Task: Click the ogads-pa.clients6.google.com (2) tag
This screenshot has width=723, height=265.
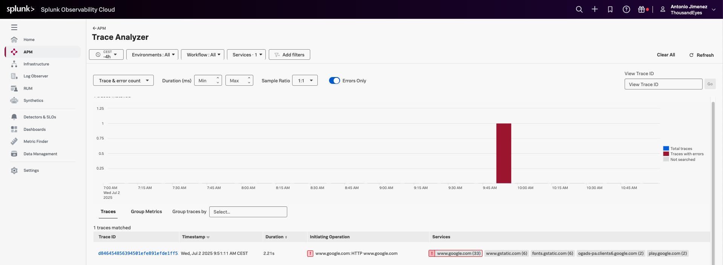Action: 611,253
